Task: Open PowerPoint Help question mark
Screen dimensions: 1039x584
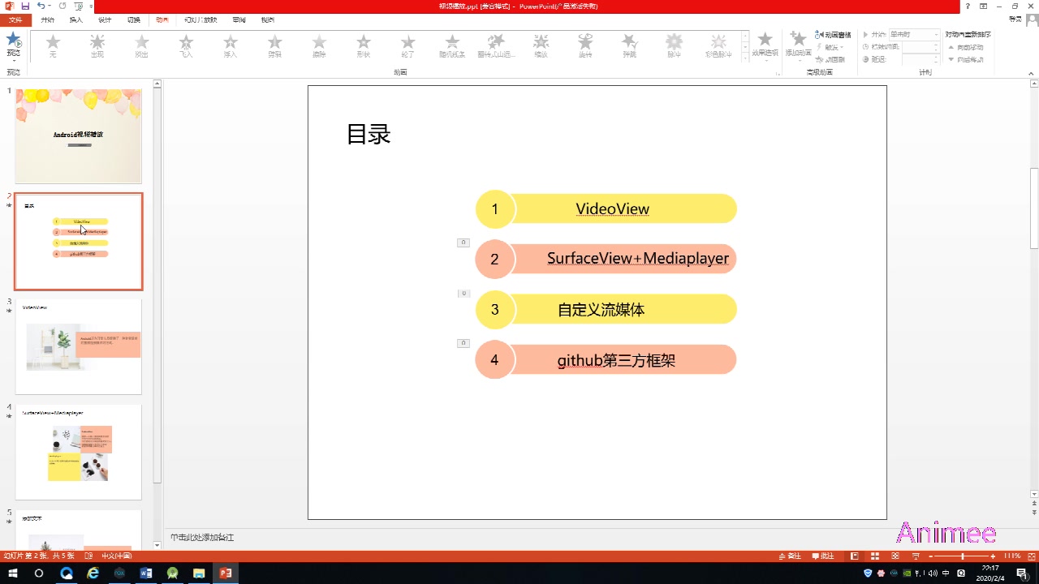Action: (968, 6)
